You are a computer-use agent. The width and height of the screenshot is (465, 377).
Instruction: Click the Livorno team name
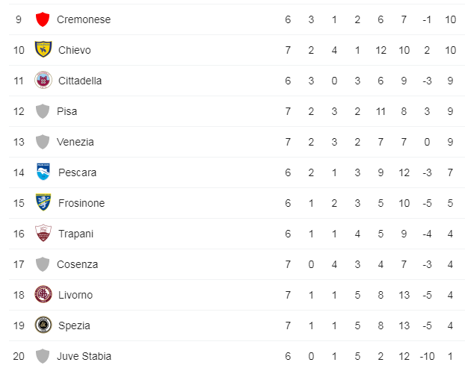click(76, 296)
